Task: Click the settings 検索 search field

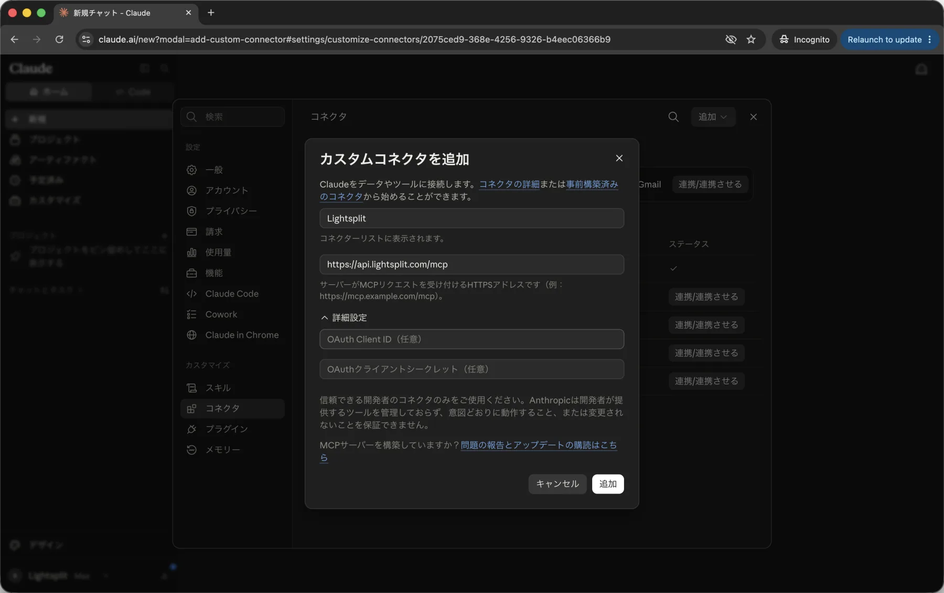Action: point(233,117)
